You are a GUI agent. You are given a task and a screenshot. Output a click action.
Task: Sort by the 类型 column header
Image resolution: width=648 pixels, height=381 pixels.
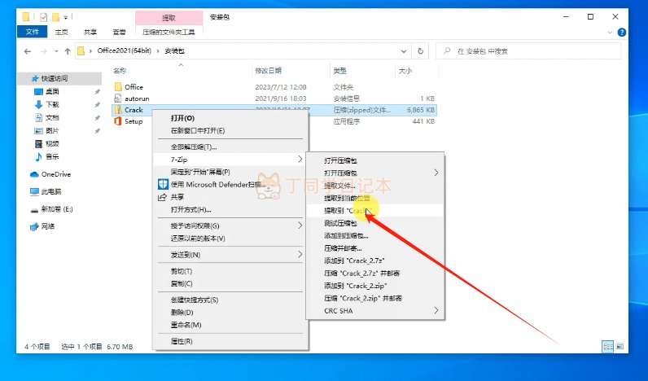pos(339,71)
